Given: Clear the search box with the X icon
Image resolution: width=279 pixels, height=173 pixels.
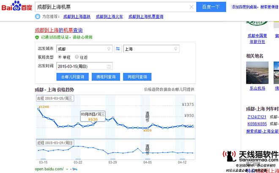Looking at the screenshot, I should pos(191,7).
